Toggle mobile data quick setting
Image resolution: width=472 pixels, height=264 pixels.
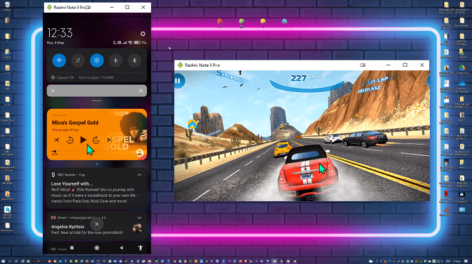coord(78,60)
